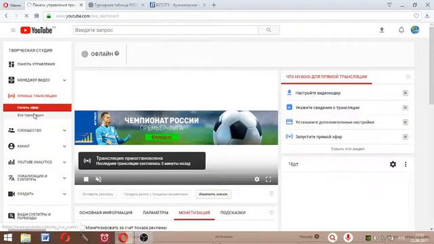
Task: Click Скрыть этот раздел link
Action: pyautogui.click(x=348, y=149)
